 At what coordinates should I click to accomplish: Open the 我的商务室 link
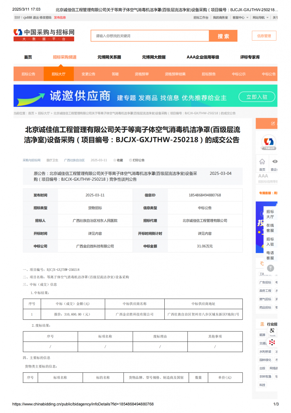pos(220,18)
